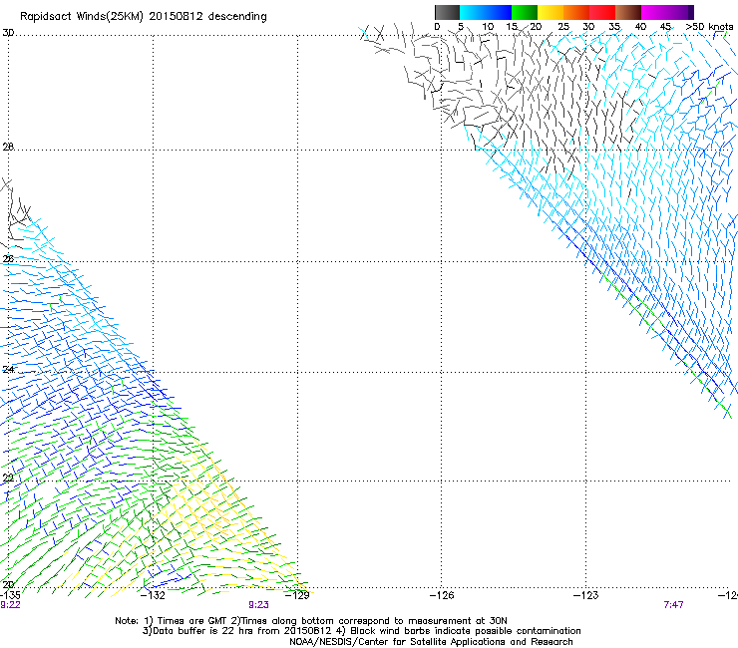Click the cyan-to-blue 5–15 knots color bar segment
This screenshot has height=648, width=738.
point(486,12)
